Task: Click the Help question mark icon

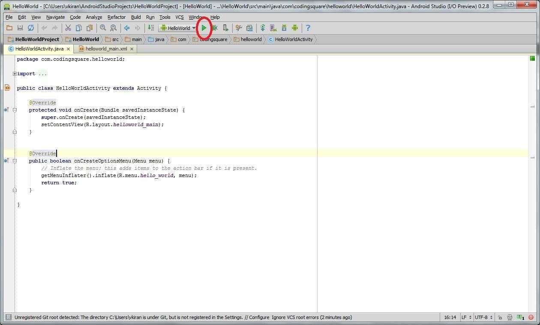Action: (x=308, y=28)
